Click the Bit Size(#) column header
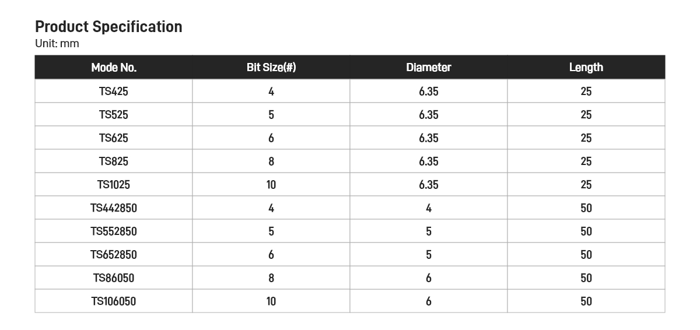This screenshot has height=330, width=700. [x=271, y=68]
